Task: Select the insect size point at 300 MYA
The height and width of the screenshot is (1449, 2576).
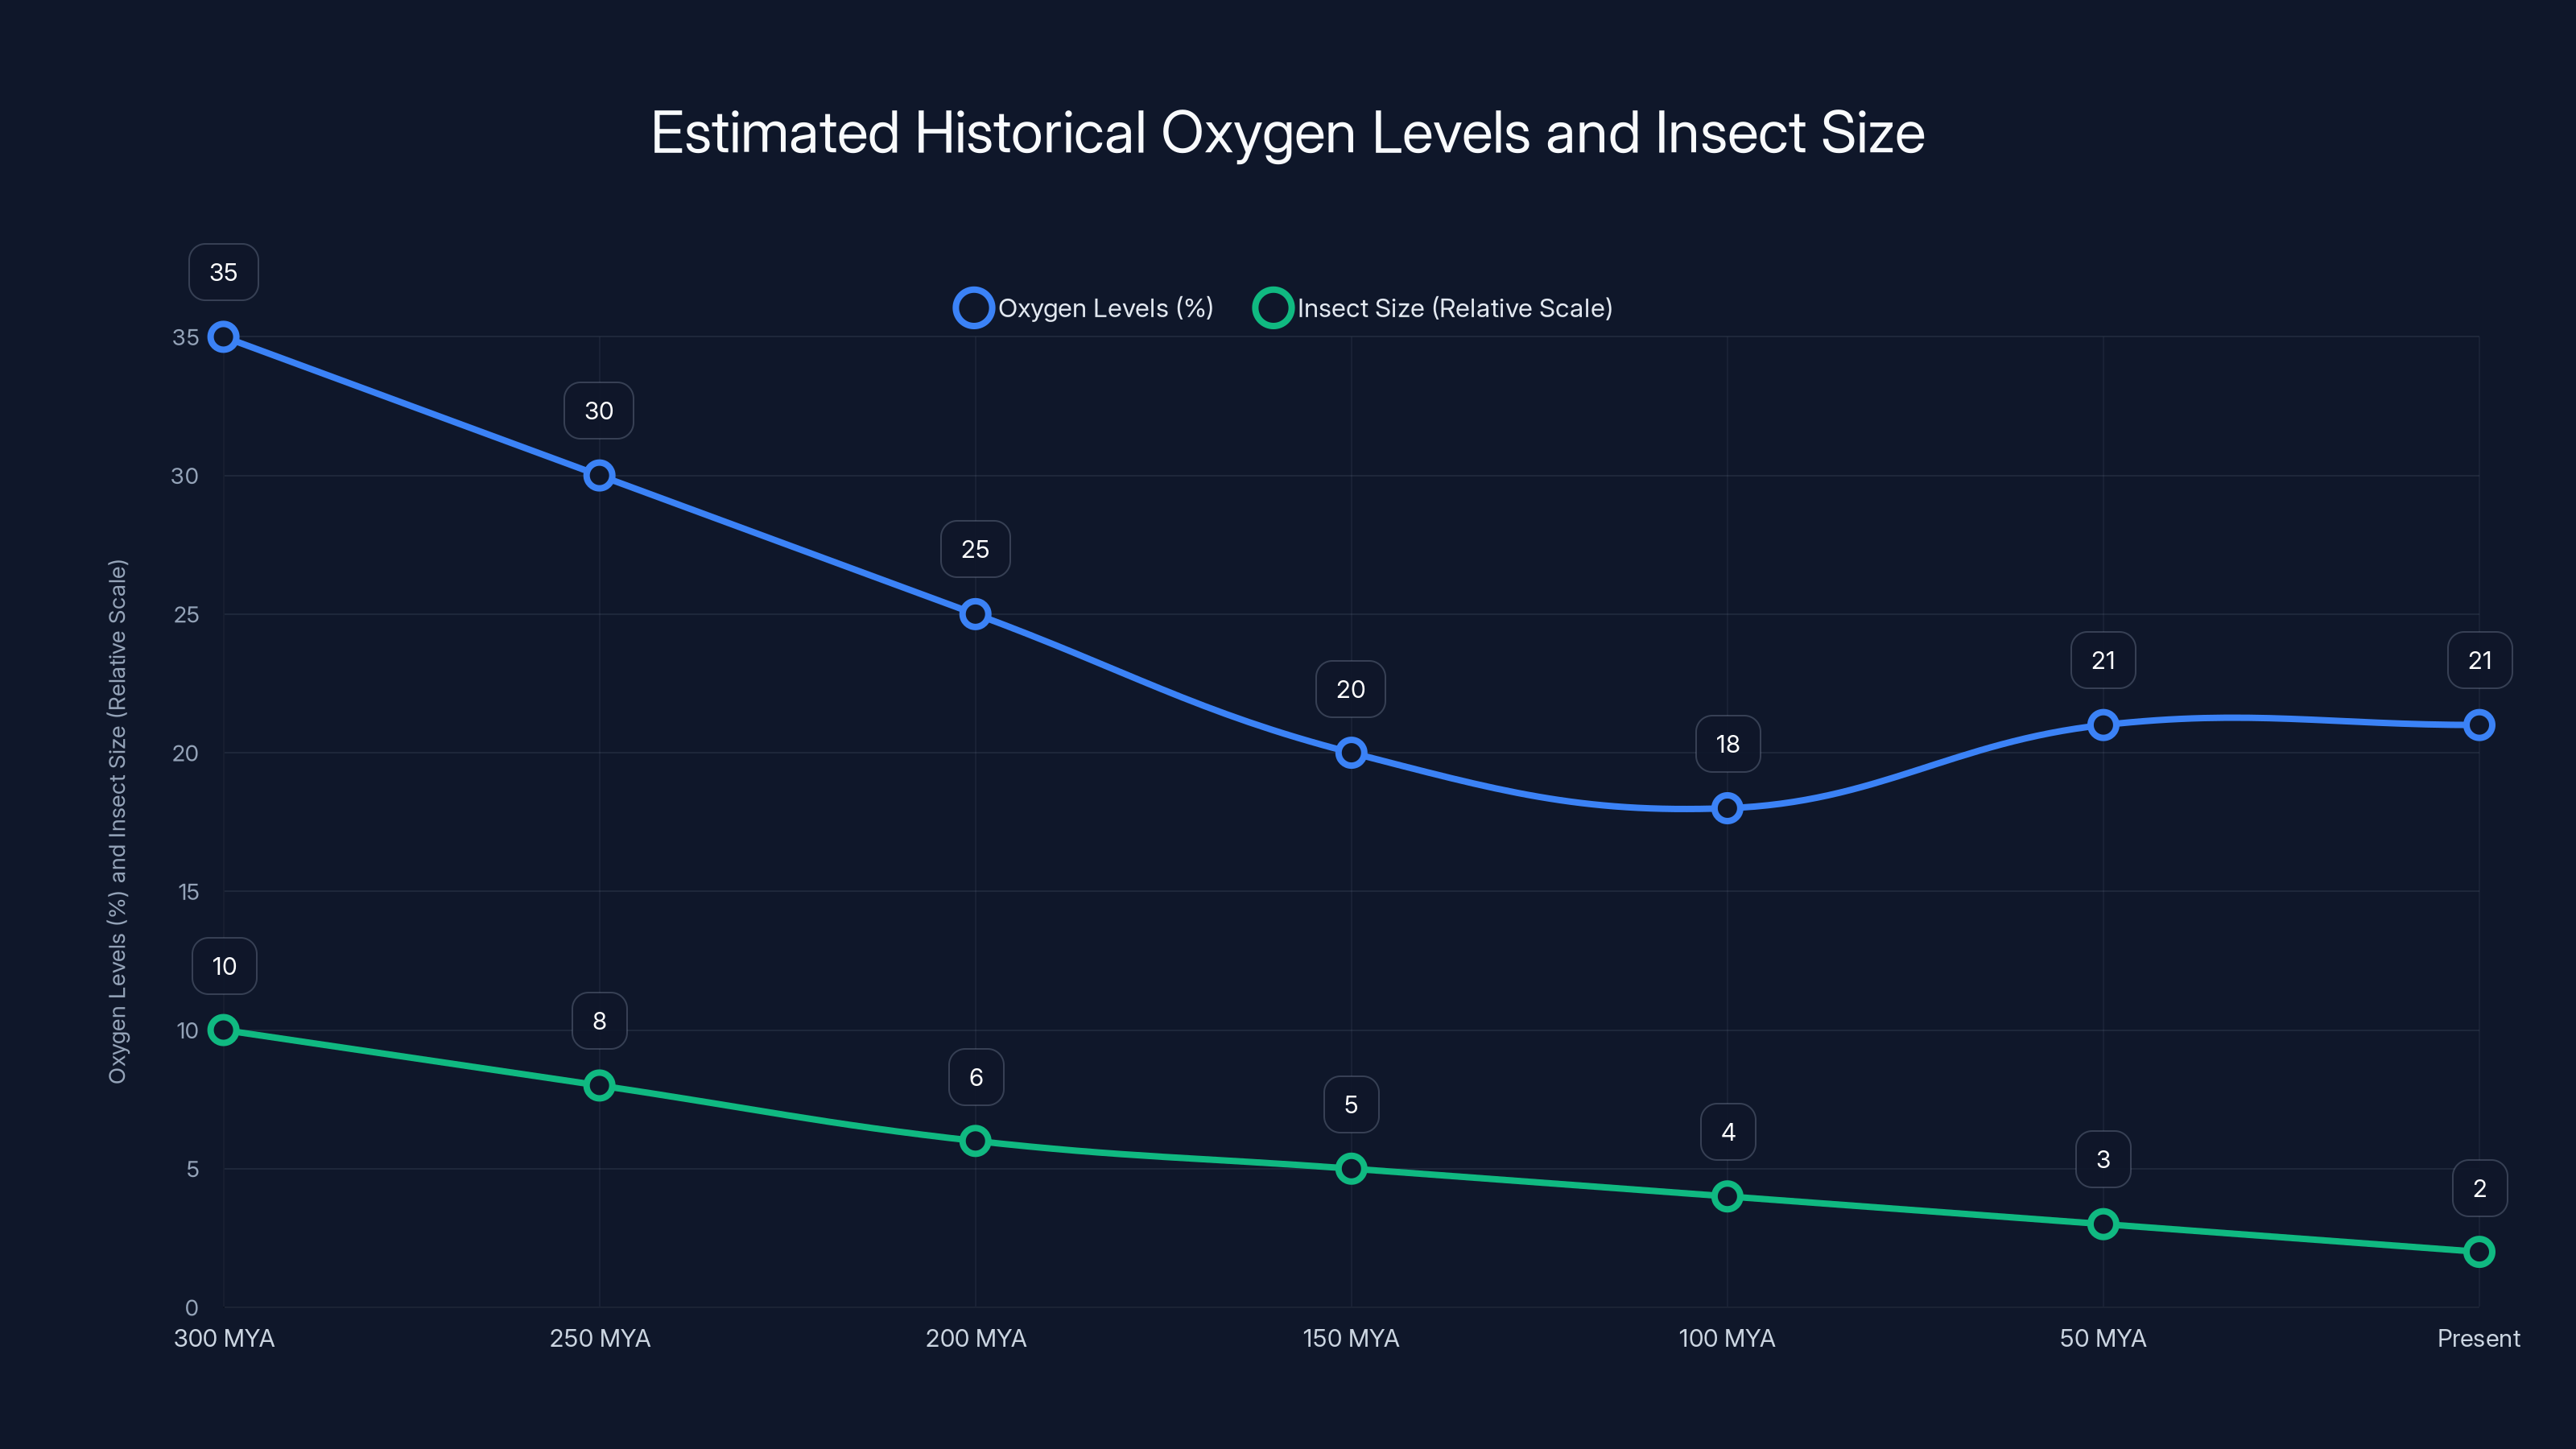Action: click(223, 1030)
